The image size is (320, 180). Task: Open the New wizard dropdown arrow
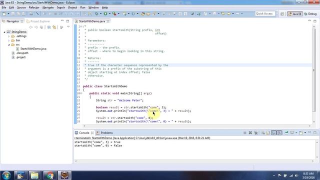8,13
